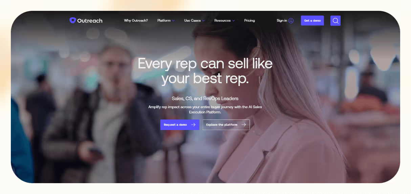
Task: Open search with the magnifier icon
Action: click(336, 21)
